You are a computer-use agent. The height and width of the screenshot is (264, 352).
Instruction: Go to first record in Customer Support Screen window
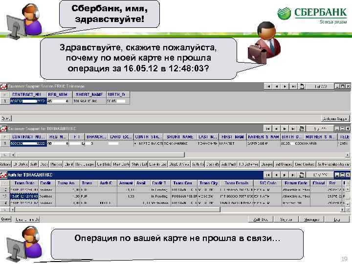[x=268, y=87]
